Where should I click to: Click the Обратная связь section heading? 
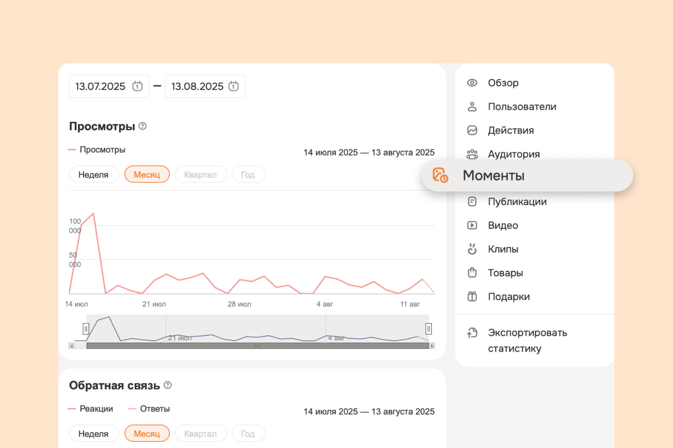(114, 385)
